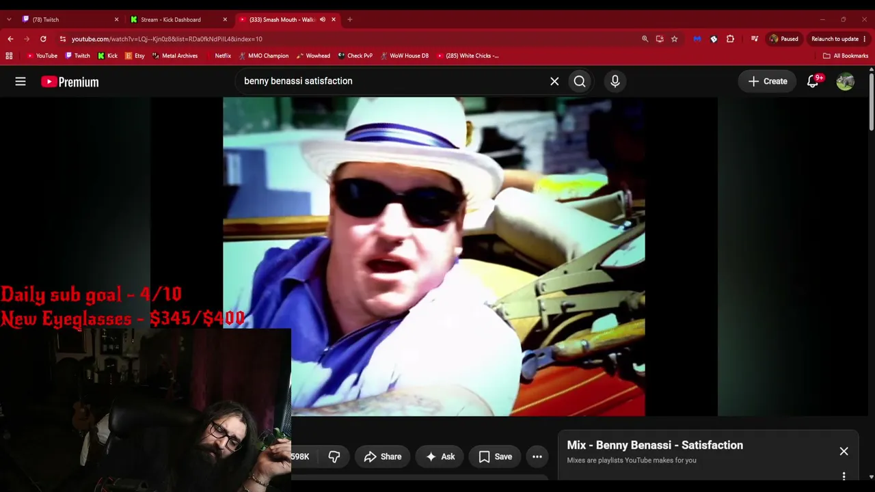Click the Mix - Benny Benassi - Satisfaction title
The height and width of the screenshot is (492, 875).
(x=655, y=445)
